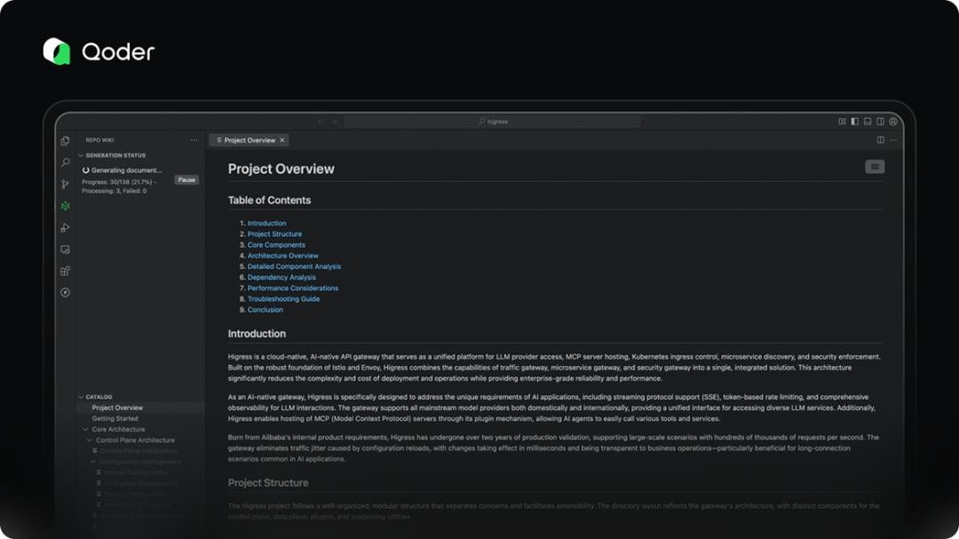Open the Explorer files icon in activity bar
This screenshot has height=539, width=959.
click(x=65, y=141)
